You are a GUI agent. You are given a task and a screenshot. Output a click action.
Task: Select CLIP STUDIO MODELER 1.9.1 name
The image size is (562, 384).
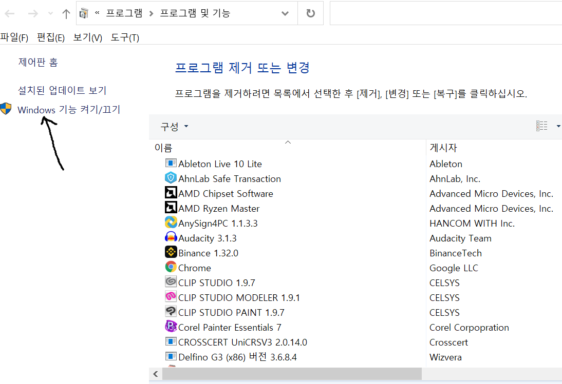(x=239, y=297)
